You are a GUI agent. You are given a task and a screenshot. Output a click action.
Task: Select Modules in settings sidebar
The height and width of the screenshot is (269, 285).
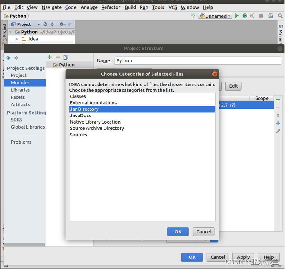(25, 83)
